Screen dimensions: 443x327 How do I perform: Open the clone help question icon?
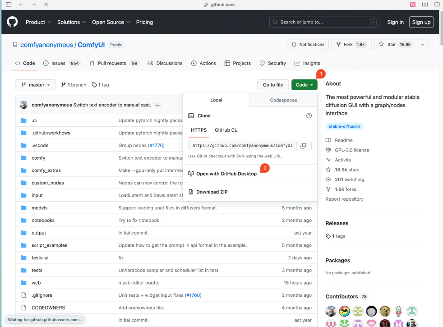click(309, 116)
